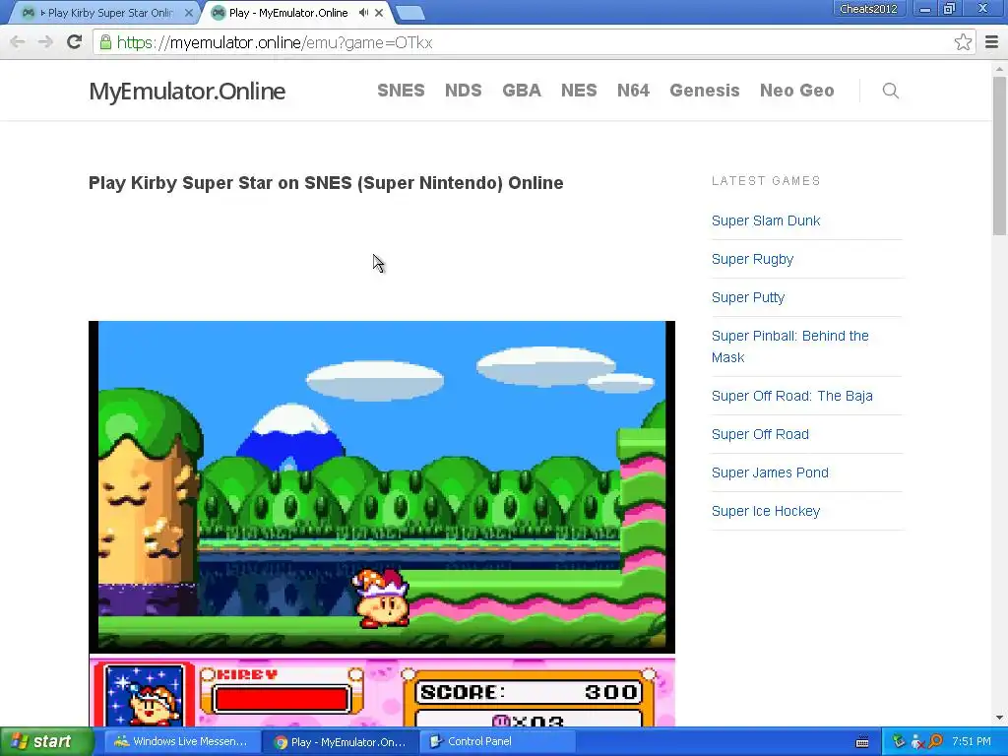Screen dimensions: 1008x756
Task: Open the GBA games menu
Action: pyautogui.click(x=522, y=91)
